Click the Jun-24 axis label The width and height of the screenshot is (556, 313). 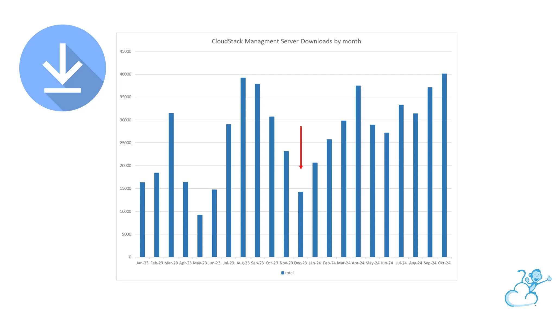pyautogui.click(x=387, y=263)
